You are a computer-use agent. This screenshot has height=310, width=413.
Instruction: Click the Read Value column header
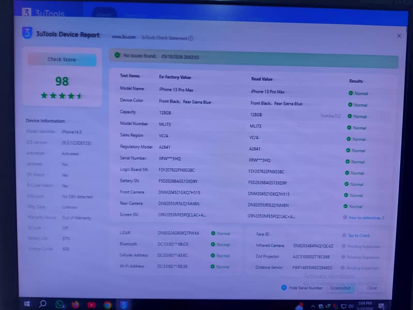coord(262,79)
